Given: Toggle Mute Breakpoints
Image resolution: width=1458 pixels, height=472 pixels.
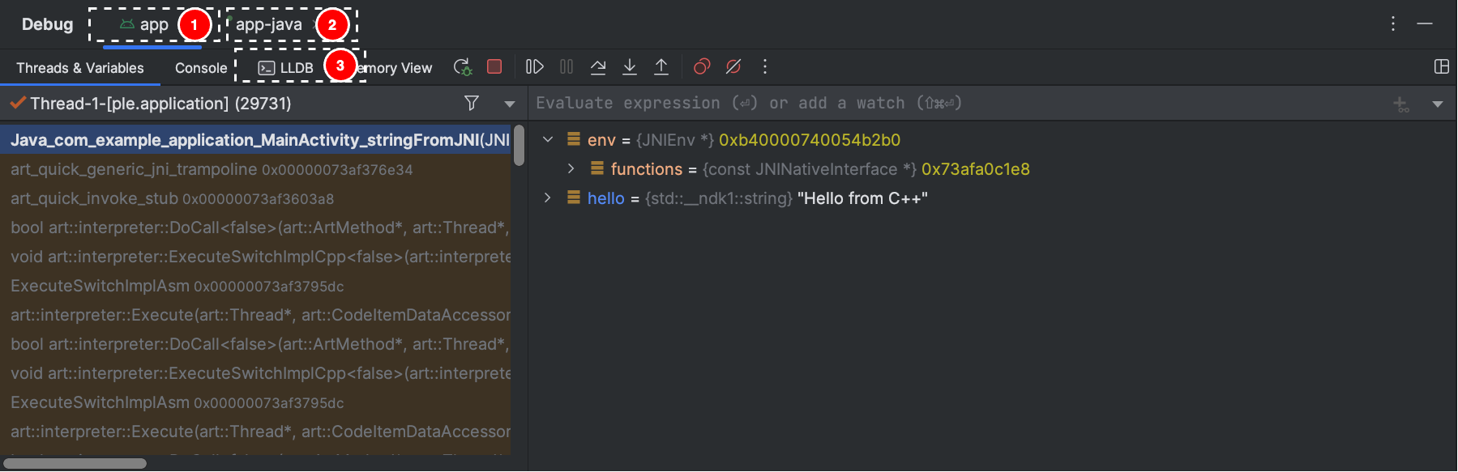Looking at the screenshot, I should coord(733,66).
